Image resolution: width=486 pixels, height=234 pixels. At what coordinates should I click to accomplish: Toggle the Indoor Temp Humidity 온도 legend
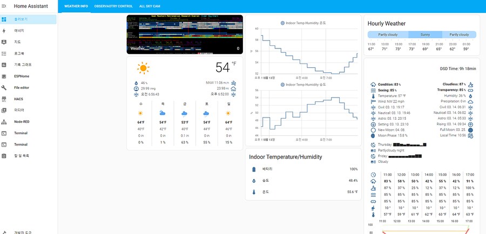pyautogui.click(x=303, y=23)
